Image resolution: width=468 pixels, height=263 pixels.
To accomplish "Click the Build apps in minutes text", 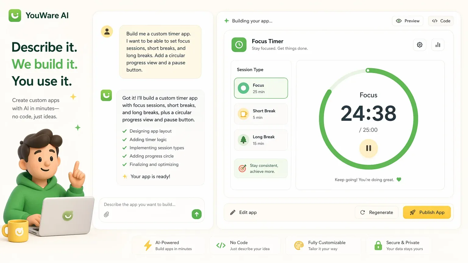I will pyautogui.click(x=173, y=249).
